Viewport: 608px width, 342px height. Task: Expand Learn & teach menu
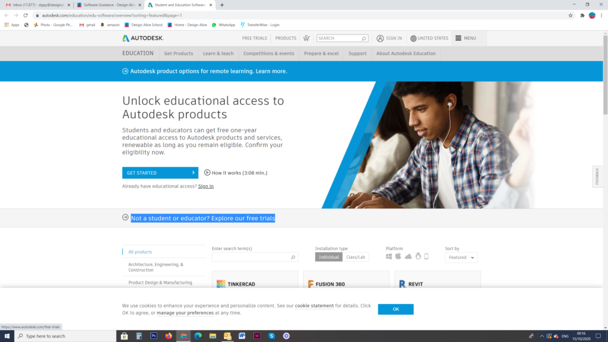point(218,53)
